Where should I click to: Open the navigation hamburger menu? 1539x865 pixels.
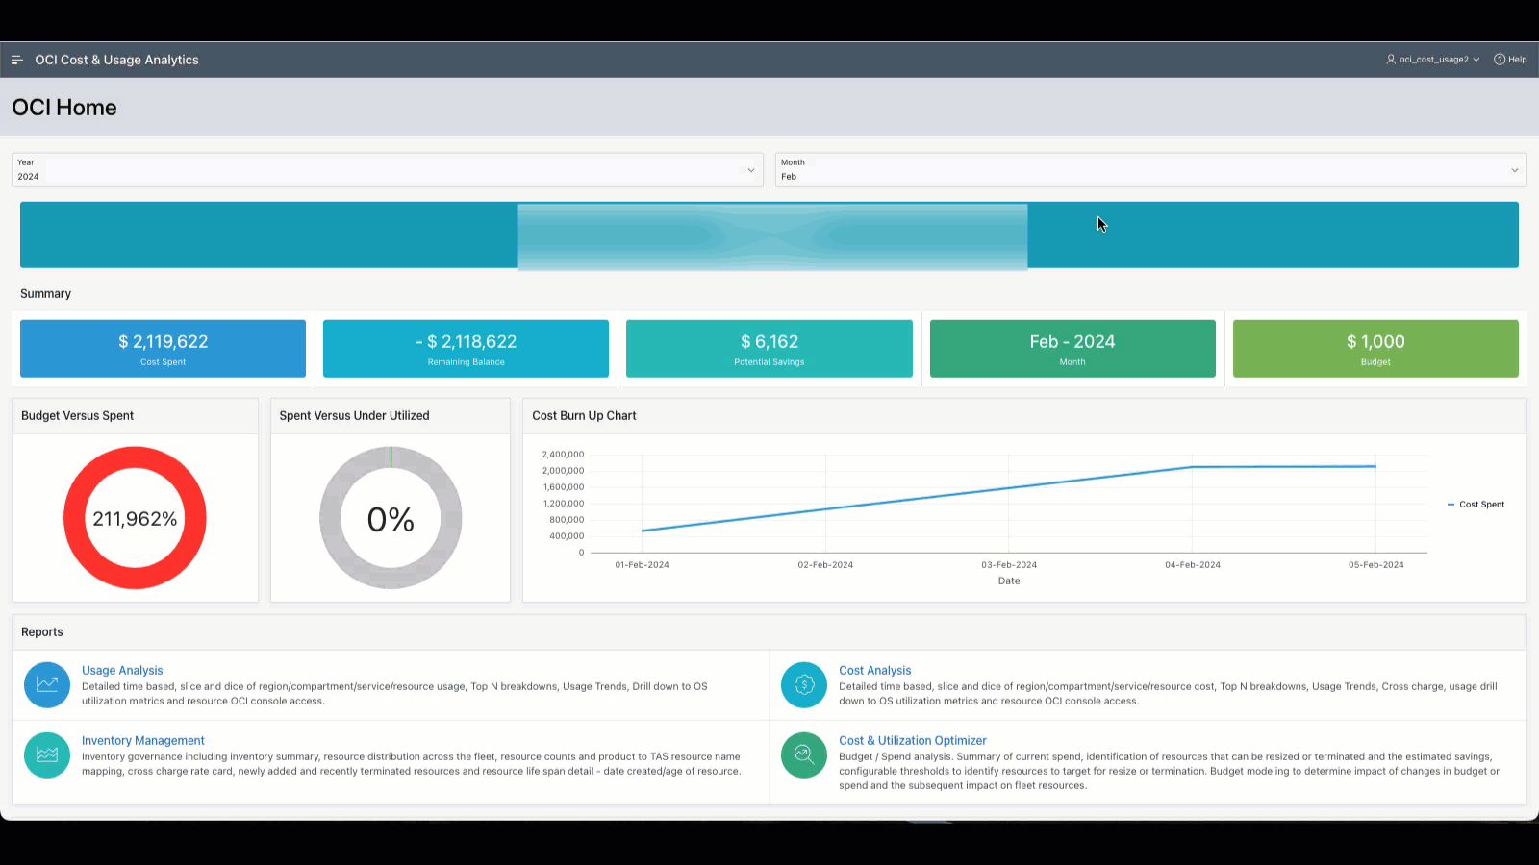coord(17,60)
